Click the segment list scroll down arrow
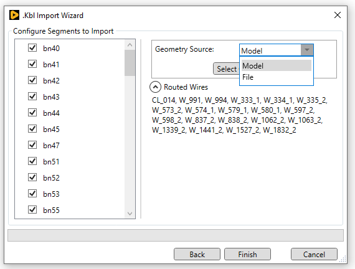Image resolution: width=355 pixels, height=269 pixels. [130, 214]
